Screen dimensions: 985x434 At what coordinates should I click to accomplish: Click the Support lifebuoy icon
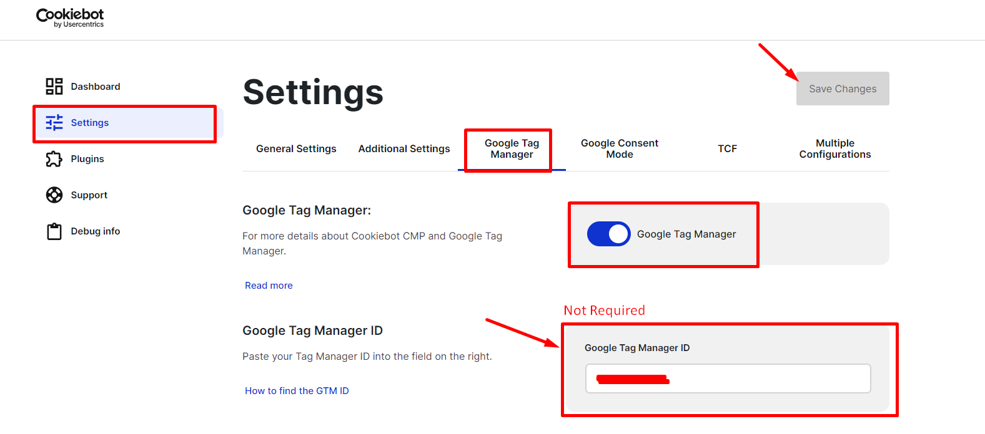[x=54, y=195]
